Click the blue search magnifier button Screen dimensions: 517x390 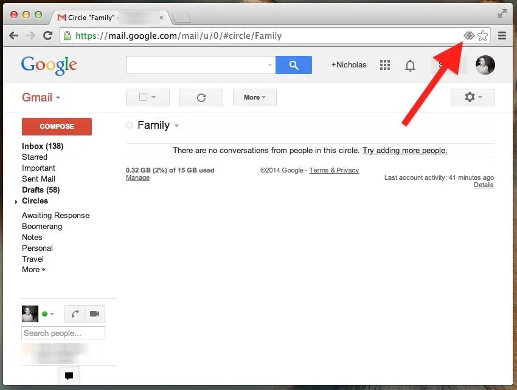pos(293,65)
